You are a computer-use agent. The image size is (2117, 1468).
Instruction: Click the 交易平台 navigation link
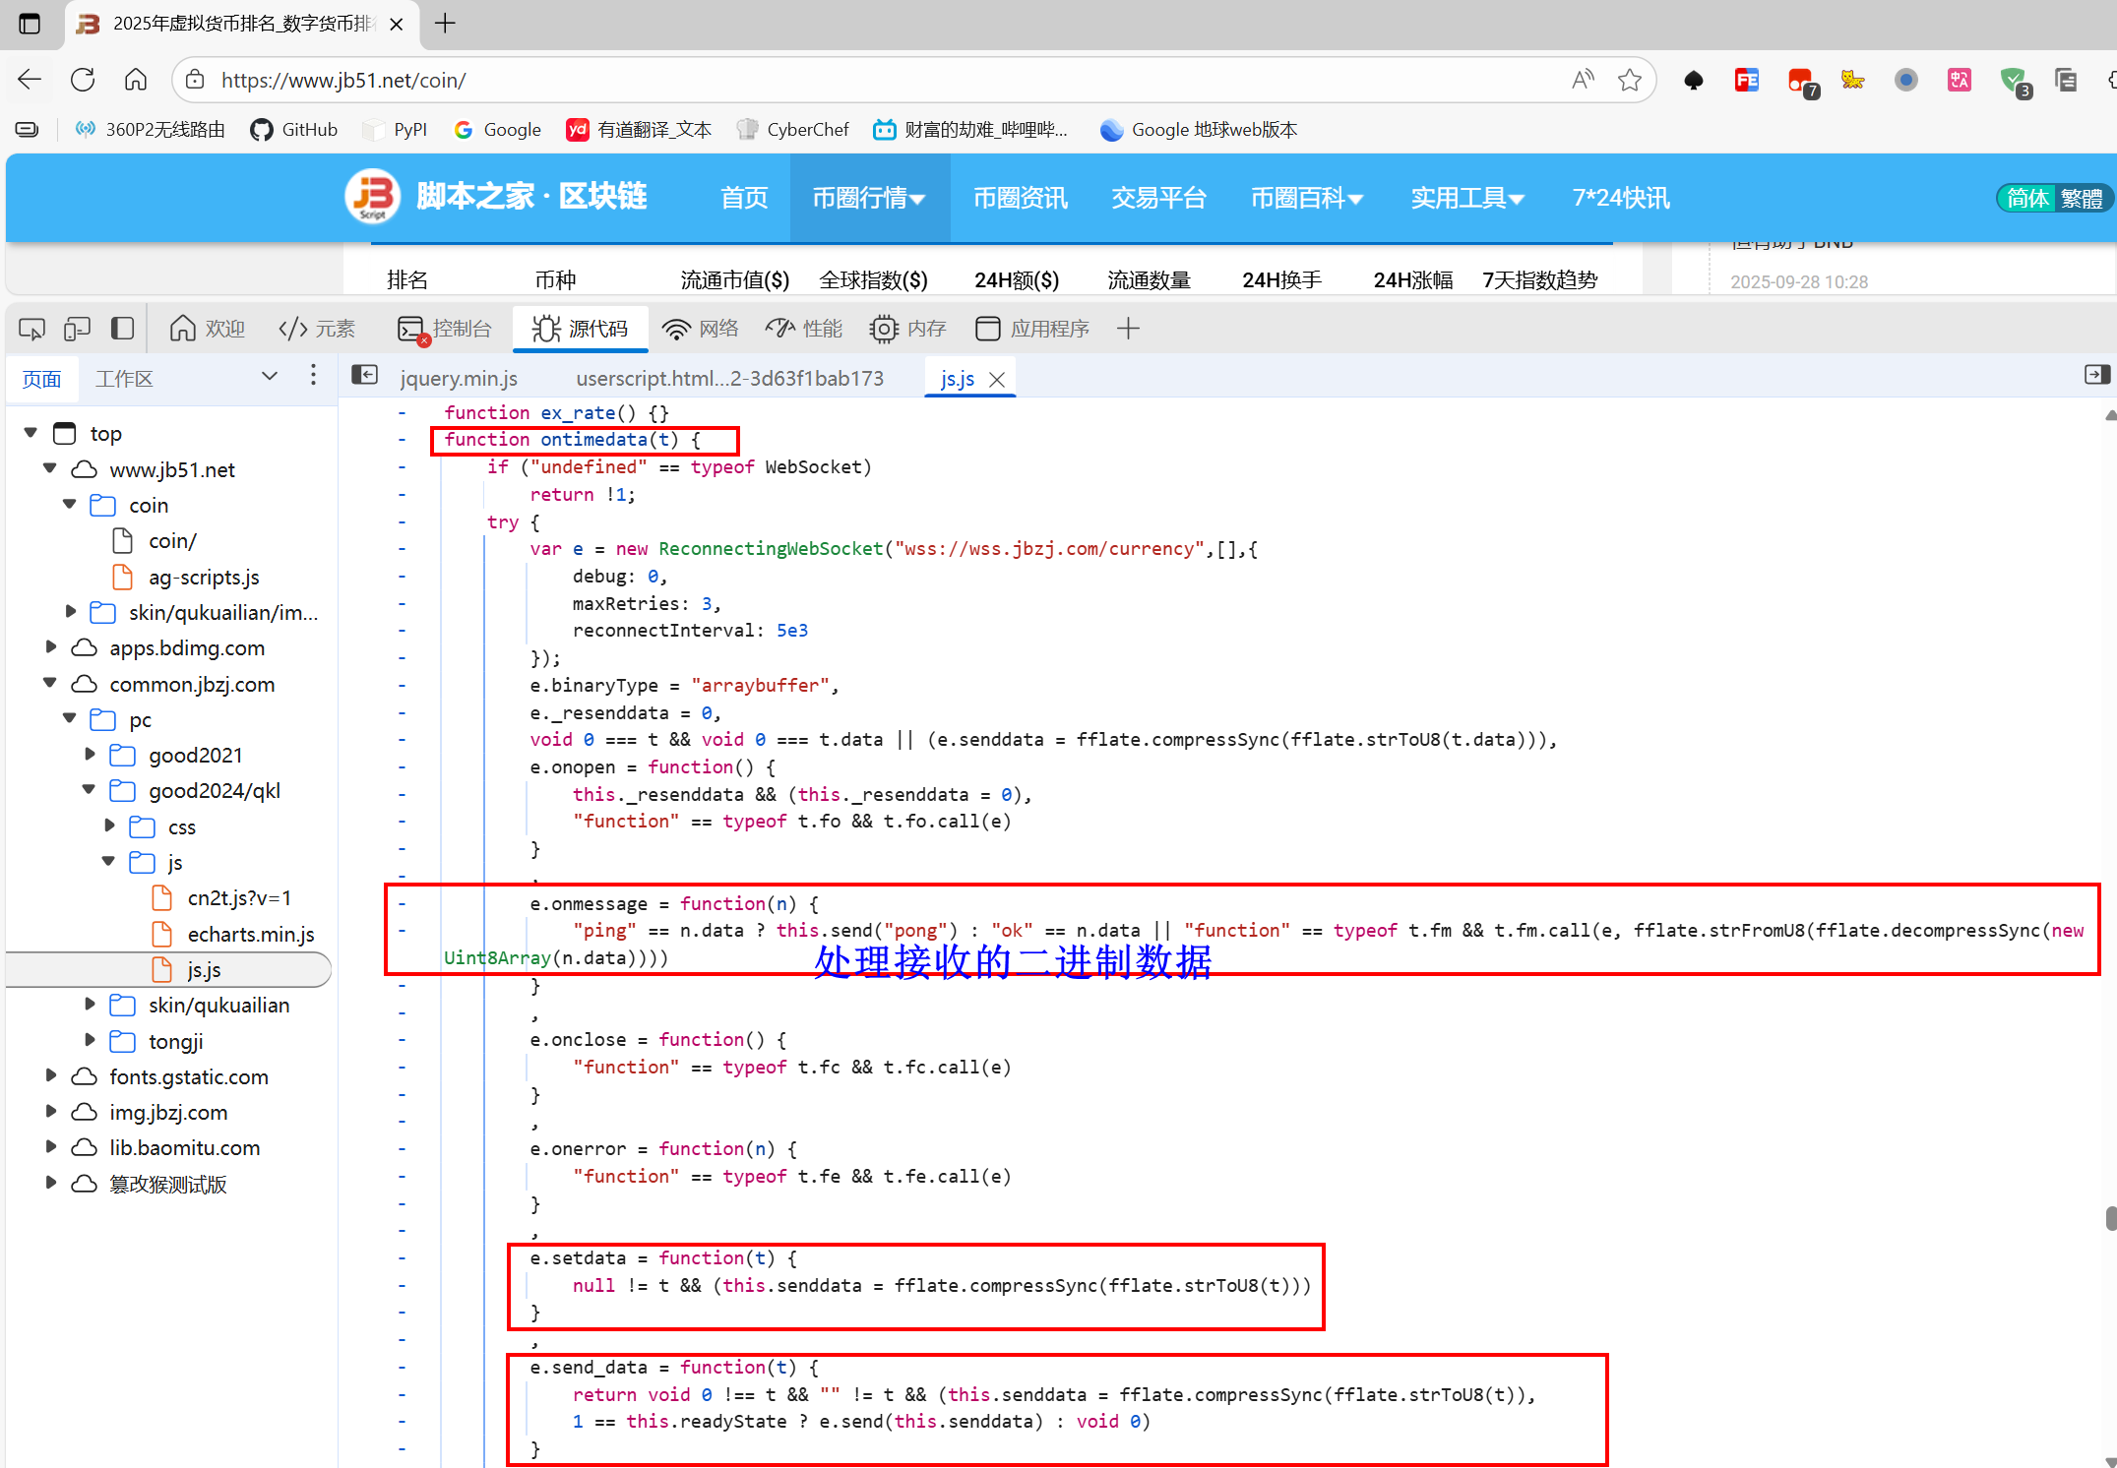click(1158, 198)
